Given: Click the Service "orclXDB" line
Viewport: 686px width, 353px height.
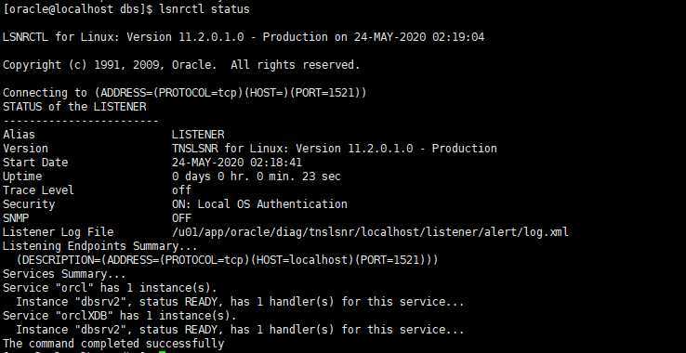Looking at the screenshot, I should (x=119, y=316).
